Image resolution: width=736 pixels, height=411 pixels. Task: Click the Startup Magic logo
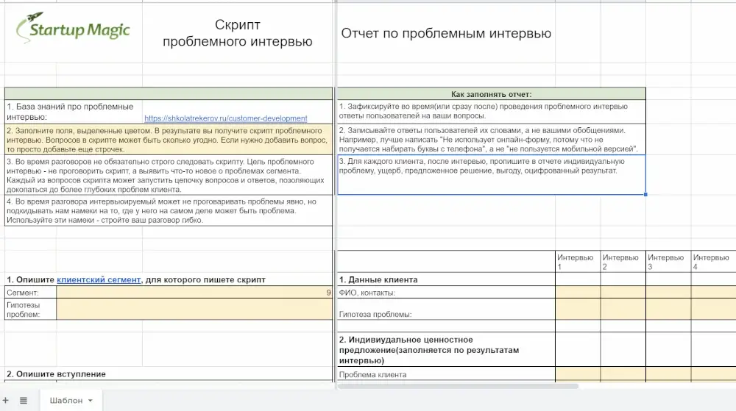click(x=73, y=28)
